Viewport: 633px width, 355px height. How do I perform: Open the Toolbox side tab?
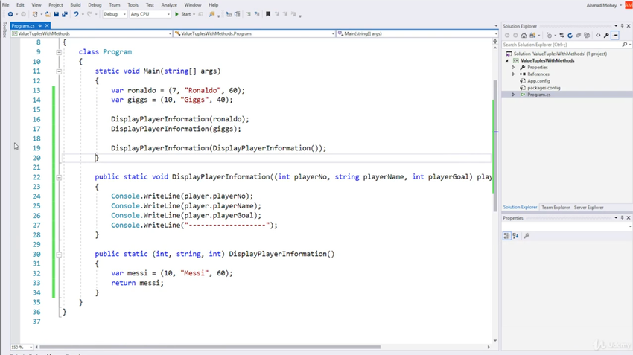pos(4,30)
